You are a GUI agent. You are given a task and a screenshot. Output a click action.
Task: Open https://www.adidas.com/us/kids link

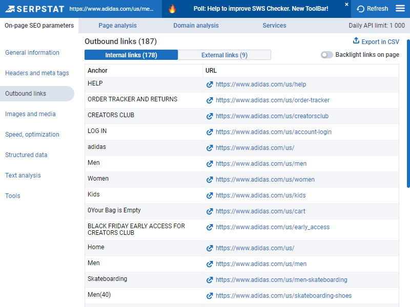(260, 195)
